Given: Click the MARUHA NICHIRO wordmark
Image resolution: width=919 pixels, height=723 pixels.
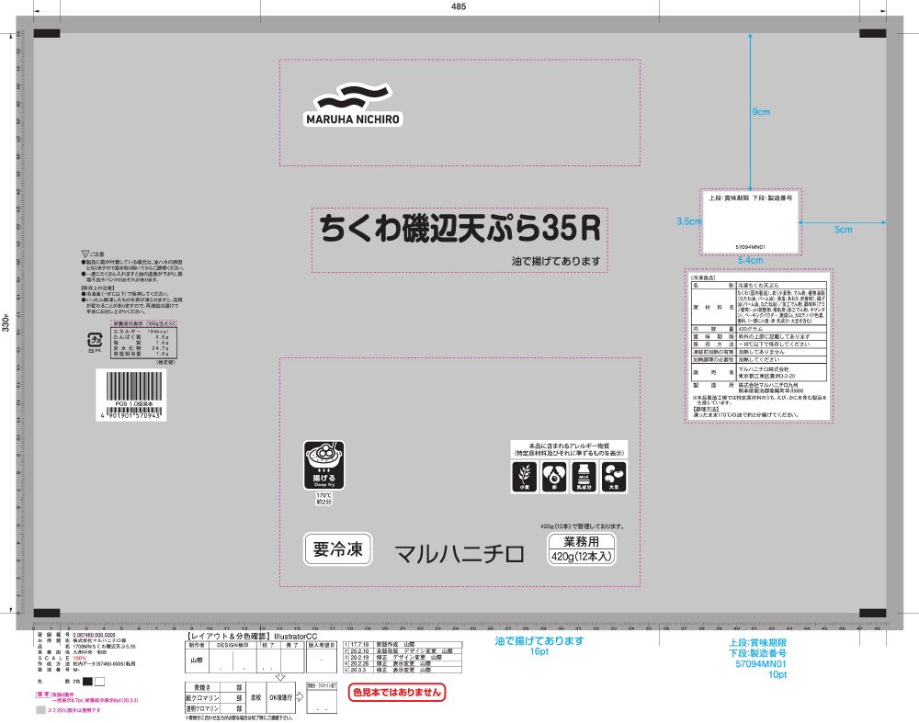Looking at the screenshot, I should click(353, 119).
